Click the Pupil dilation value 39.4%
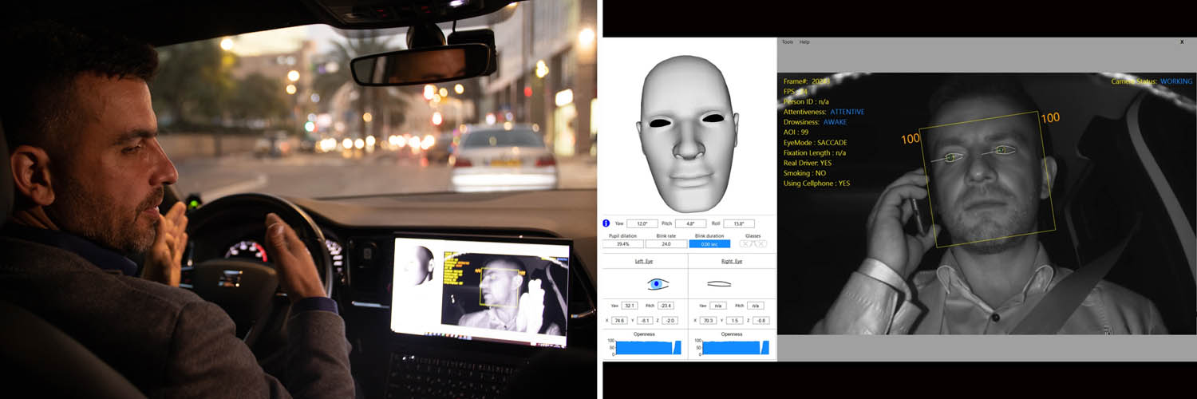Viewport: 1197px width, 399px height. click(623, 244)
